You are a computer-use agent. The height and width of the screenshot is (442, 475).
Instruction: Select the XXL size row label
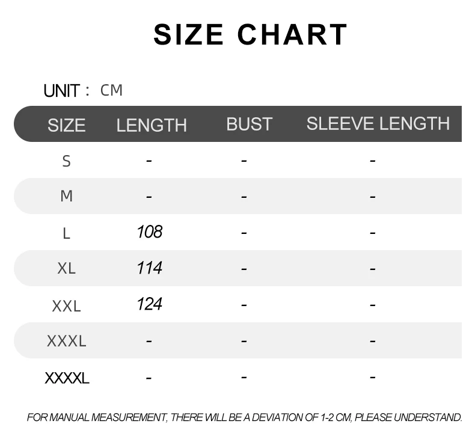pyautogui.click(x=66, y=306)
